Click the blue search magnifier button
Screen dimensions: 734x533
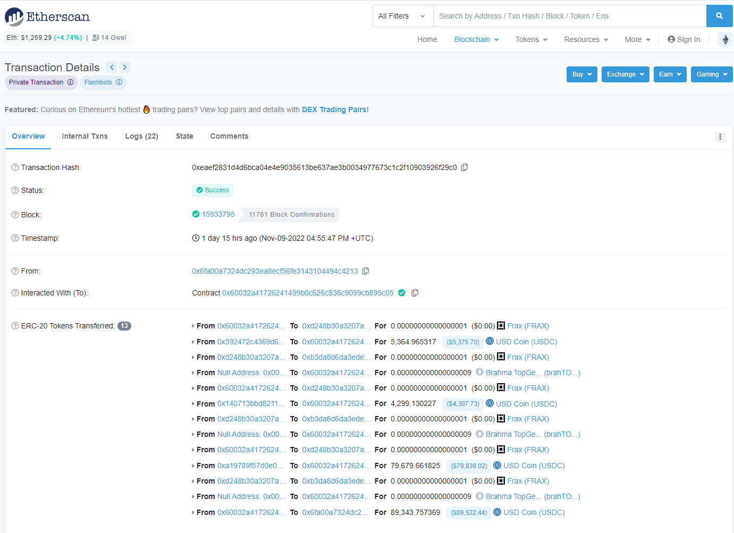[719, 16]
